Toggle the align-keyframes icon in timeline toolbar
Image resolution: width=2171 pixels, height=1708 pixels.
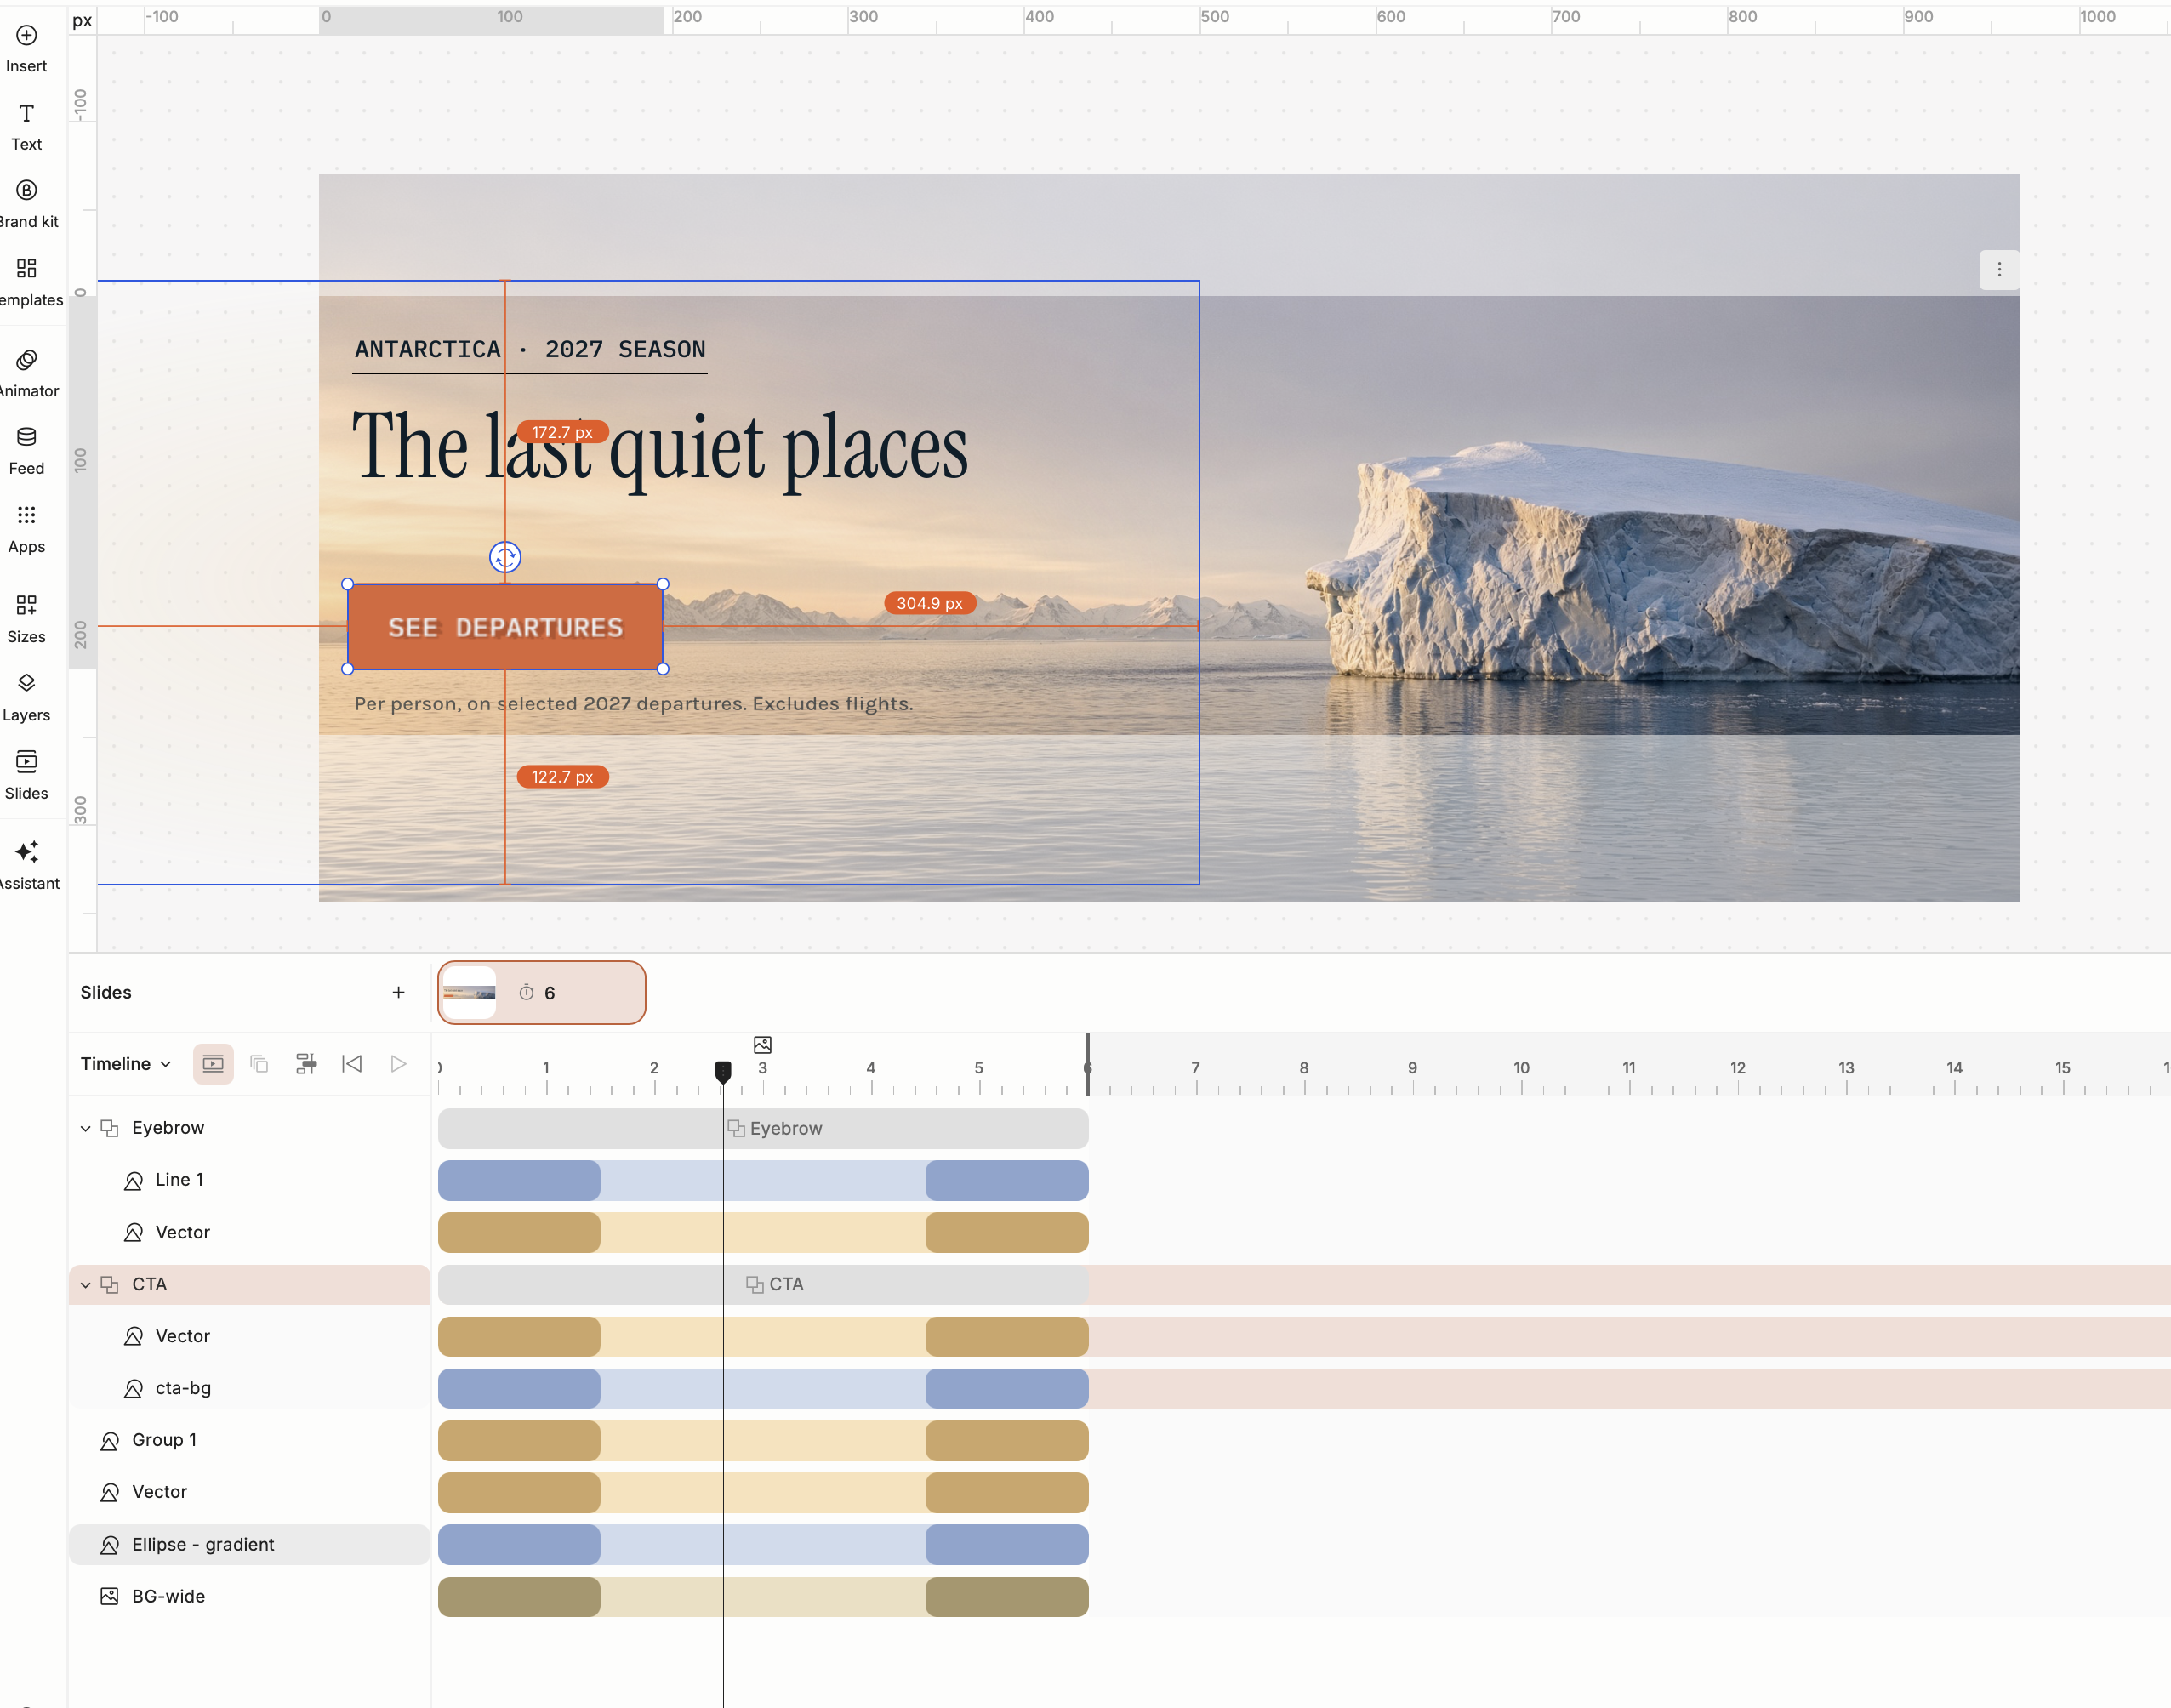tap(306, 1064)
